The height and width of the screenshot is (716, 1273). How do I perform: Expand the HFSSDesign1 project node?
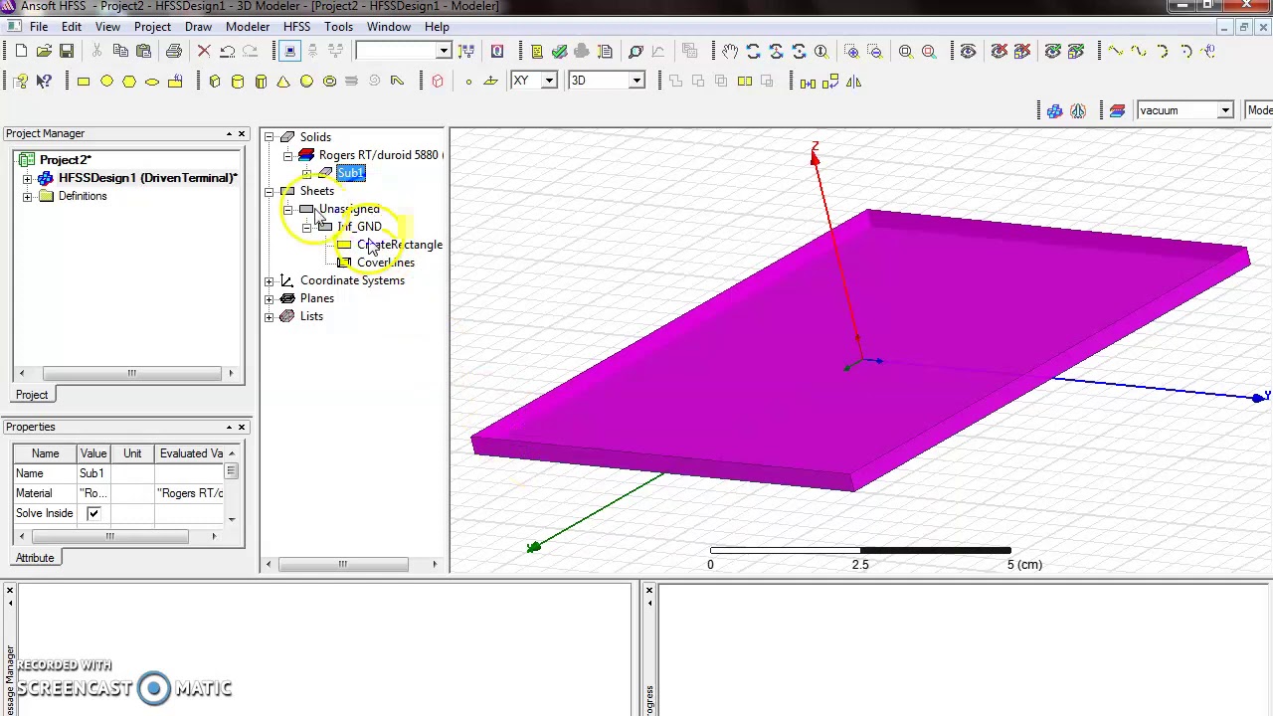27,178
